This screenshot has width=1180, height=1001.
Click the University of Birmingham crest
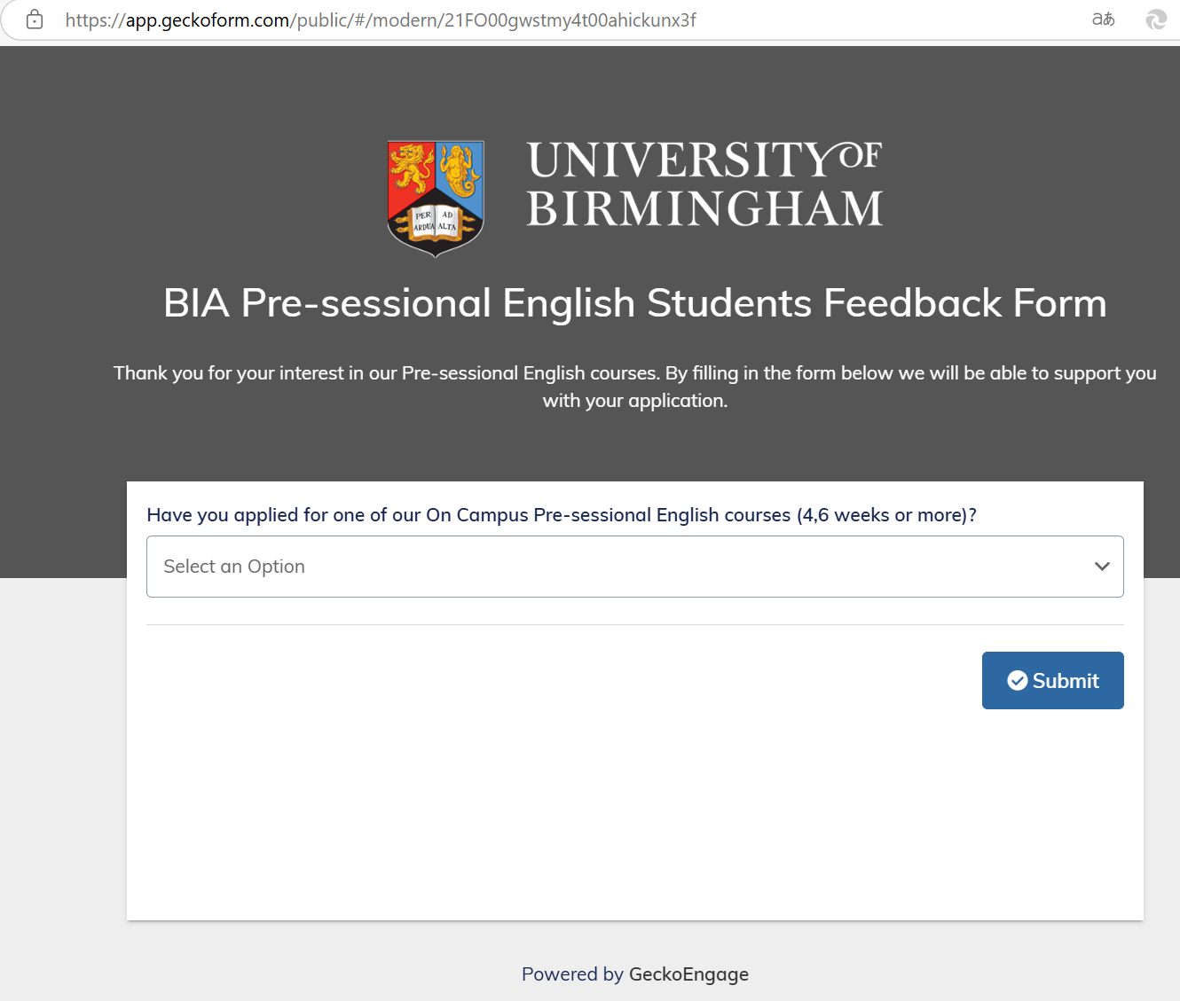click(x=436, y=198)
